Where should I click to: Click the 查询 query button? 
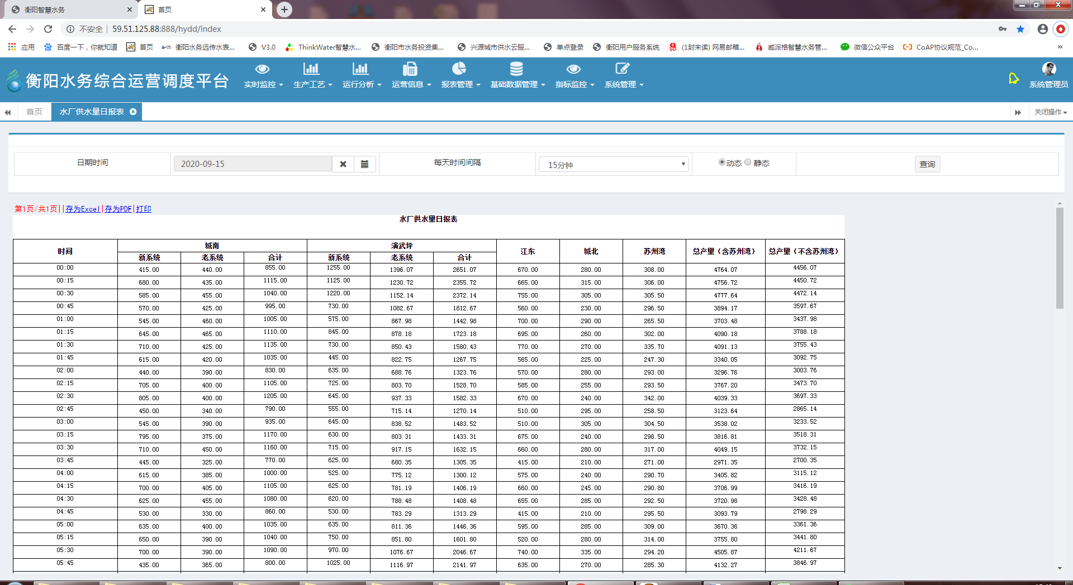coord(927,164)
